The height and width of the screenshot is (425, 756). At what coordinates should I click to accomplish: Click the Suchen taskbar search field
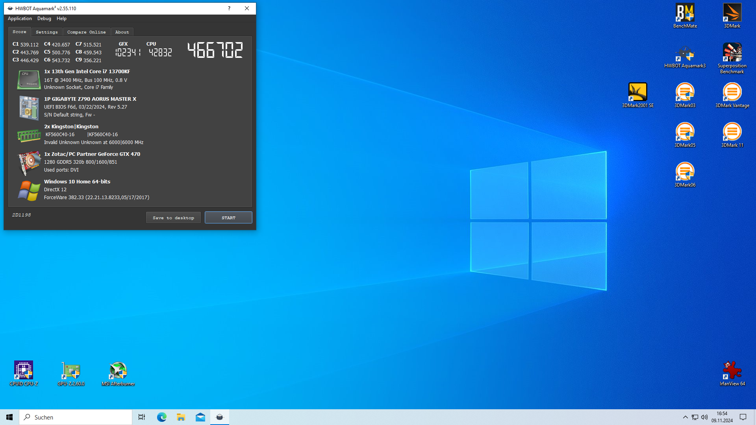pos(76,417)
